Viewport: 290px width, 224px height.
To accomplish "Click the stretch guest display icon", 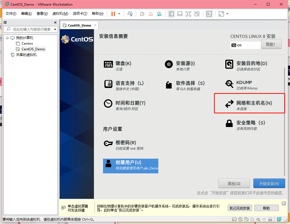I will pos(221,14).
